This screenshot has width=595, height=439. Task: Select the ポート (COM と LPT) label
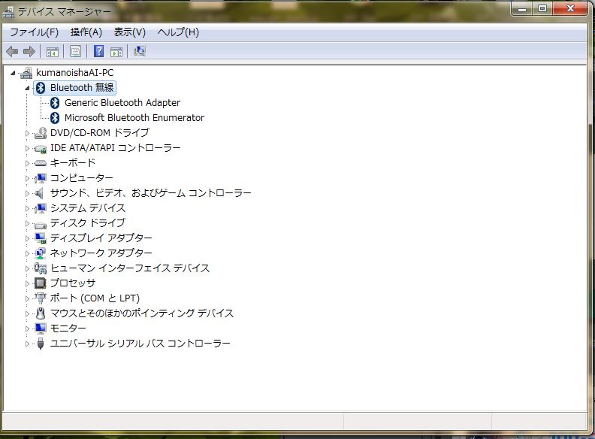[95, 298]
